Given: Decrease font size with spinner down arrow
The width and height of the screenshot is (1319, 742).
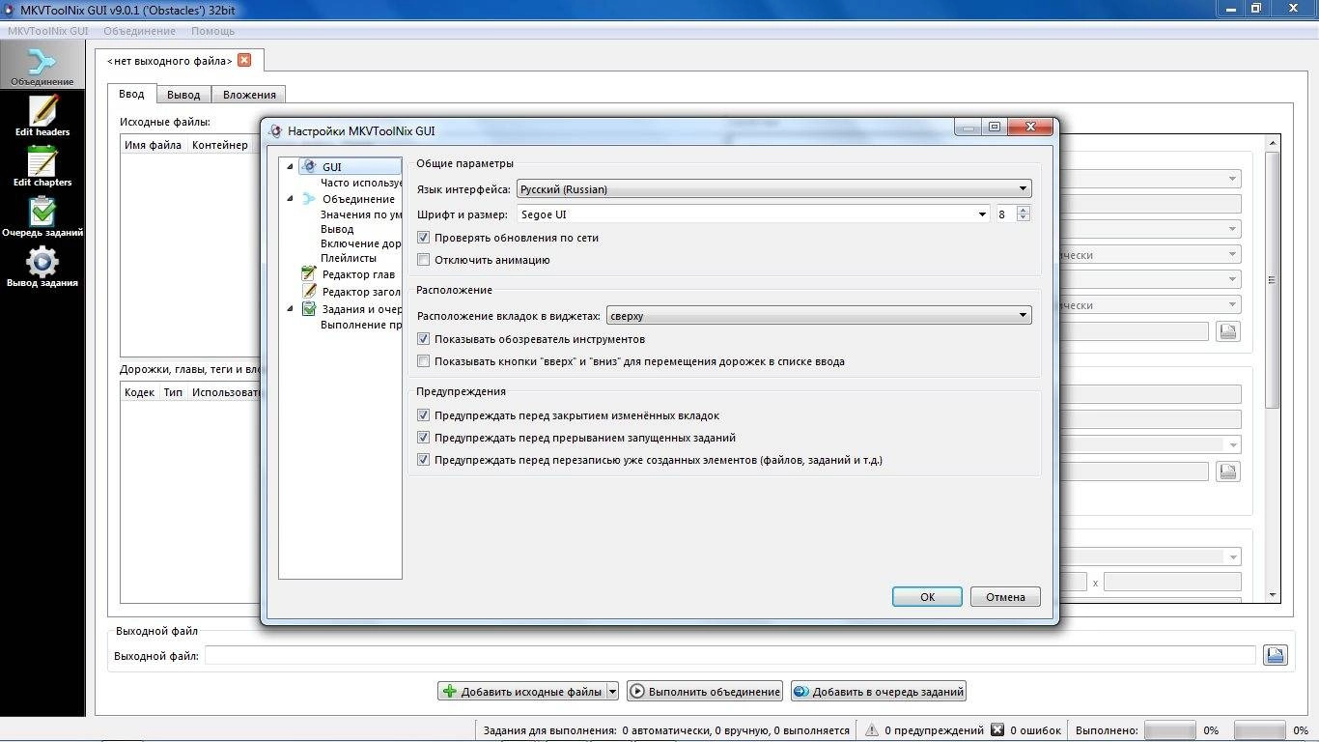Looking at the screenshot, I should 1024,218.
